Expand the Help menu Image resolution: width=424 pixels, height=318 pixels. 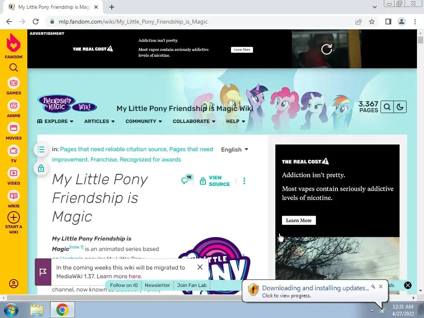236,121
